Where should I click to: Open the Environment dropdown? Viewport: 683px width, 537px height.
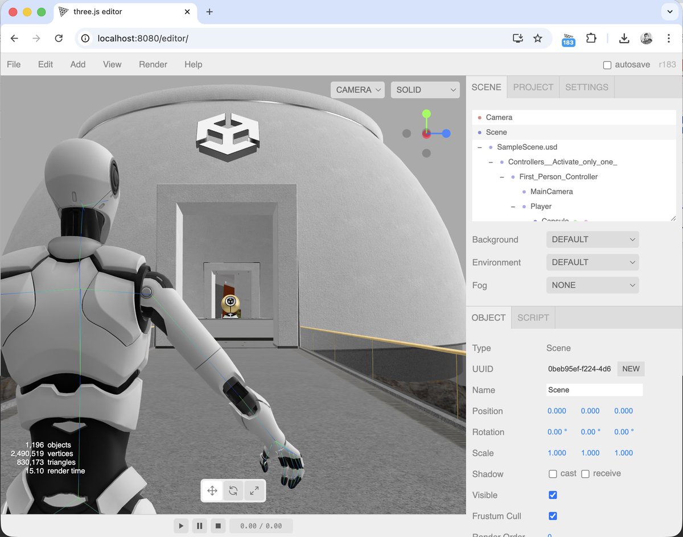[x=593, y=262]
